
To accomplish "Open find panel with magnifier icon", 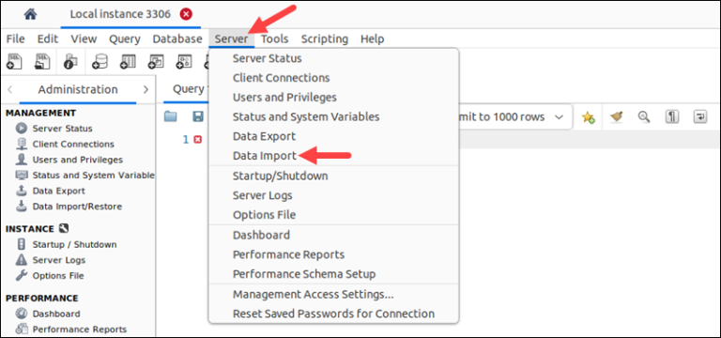I will 644,117.
